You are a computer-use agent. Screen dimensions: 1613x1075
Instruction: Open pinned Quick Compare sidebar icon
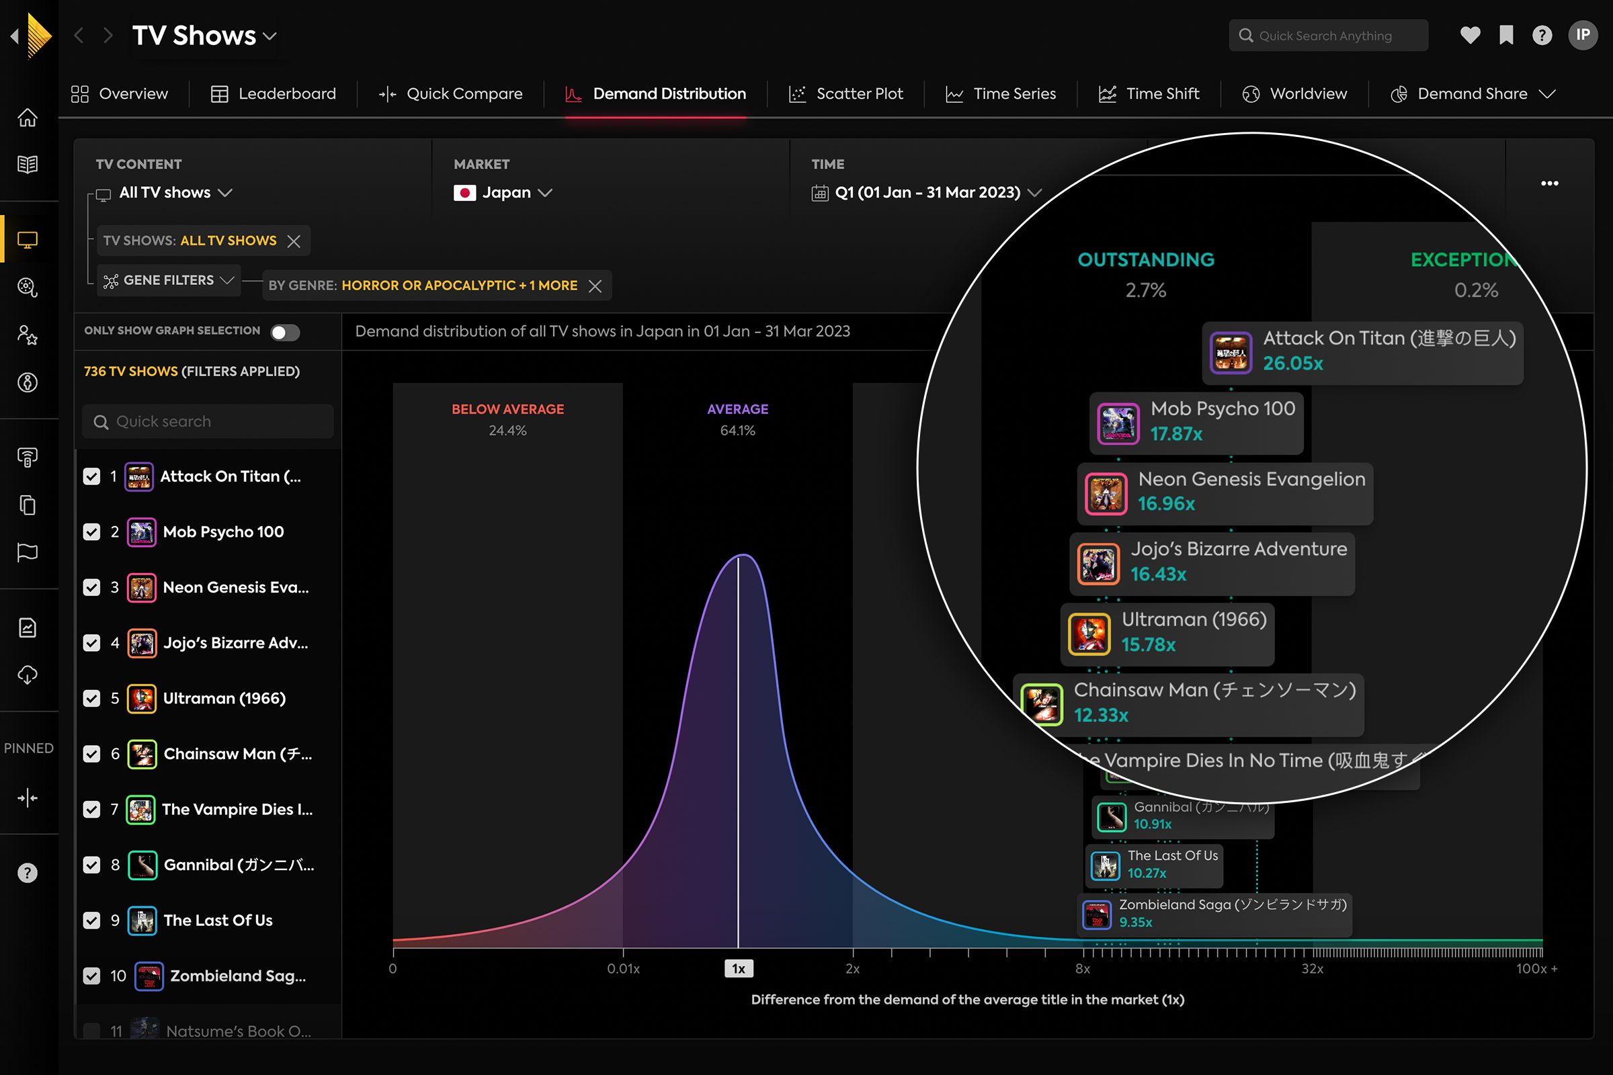click(x=28, y=798)
